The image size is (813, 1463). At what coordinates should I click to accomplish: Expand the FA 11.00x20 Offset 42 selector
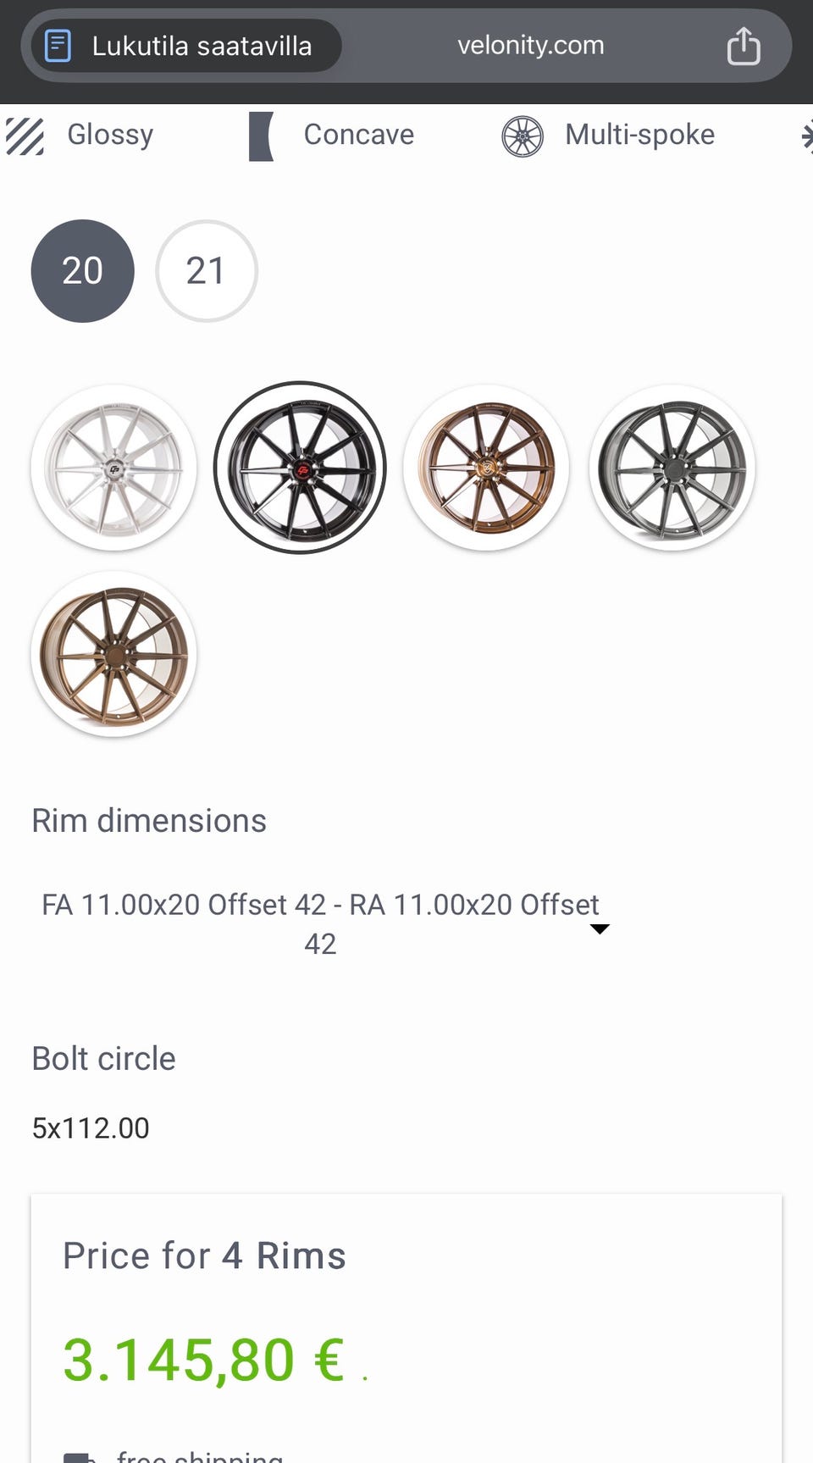320,923
